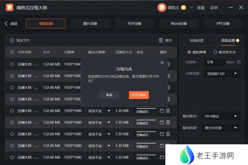The width and height of the screenshot is (248, 165).
Task: Switch to the PDF压缩 tab
Action: point(134,24)
